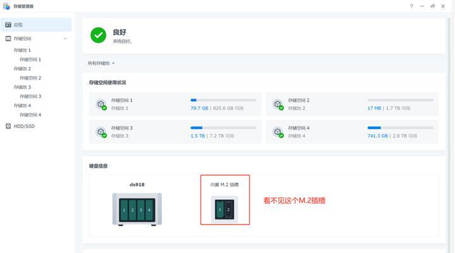Select 存储池 3 in sidebar tree

tap(22, 87)
